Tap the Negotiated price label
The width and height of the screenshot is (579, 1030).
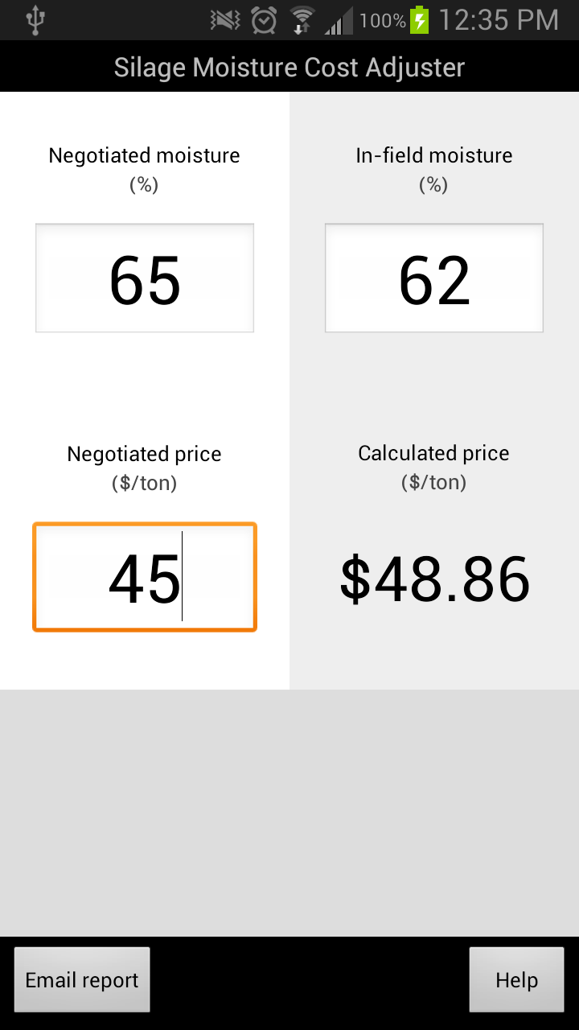[145, 454]
